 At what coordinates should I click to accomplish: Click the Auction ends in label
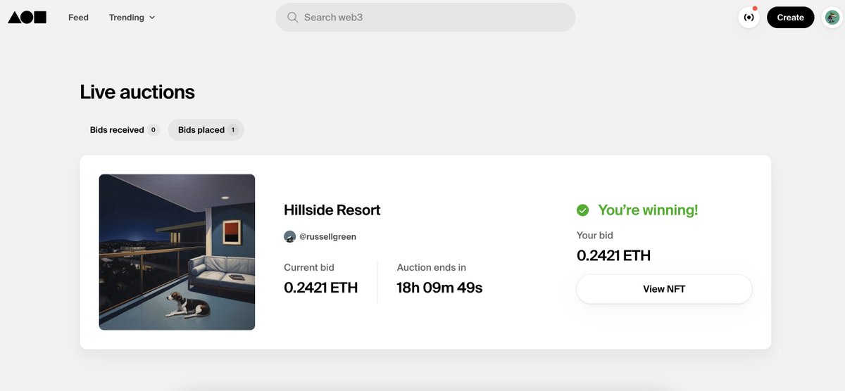(x=432, y=268)
